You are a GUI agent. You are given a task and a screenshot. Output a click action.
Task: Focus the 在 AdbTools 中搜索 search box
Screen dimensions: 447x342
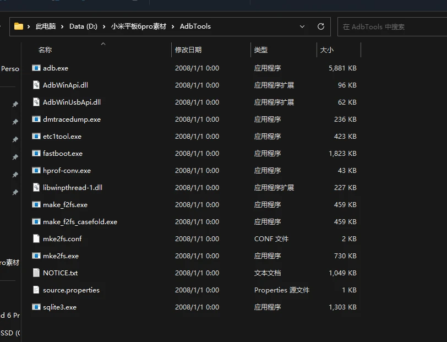(x=393, y=26)
